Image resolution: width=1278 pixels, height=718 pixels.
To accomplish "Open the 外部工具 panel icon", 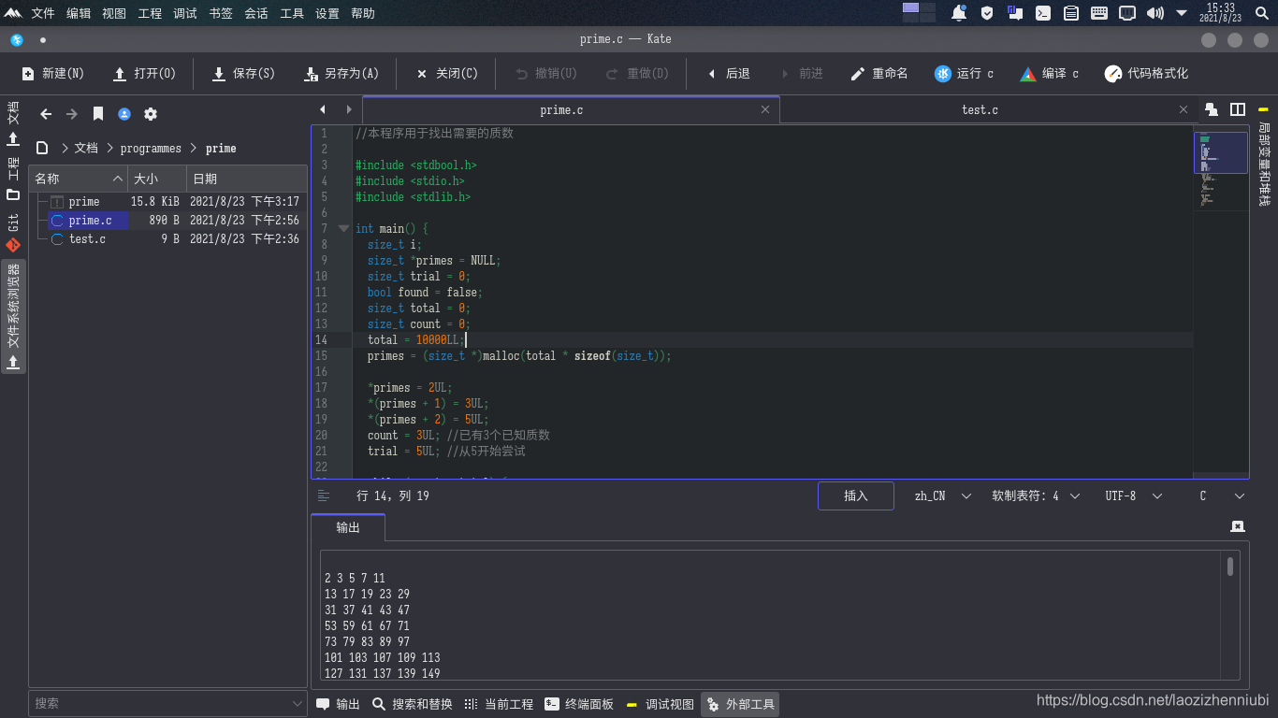I will point(739,703).
